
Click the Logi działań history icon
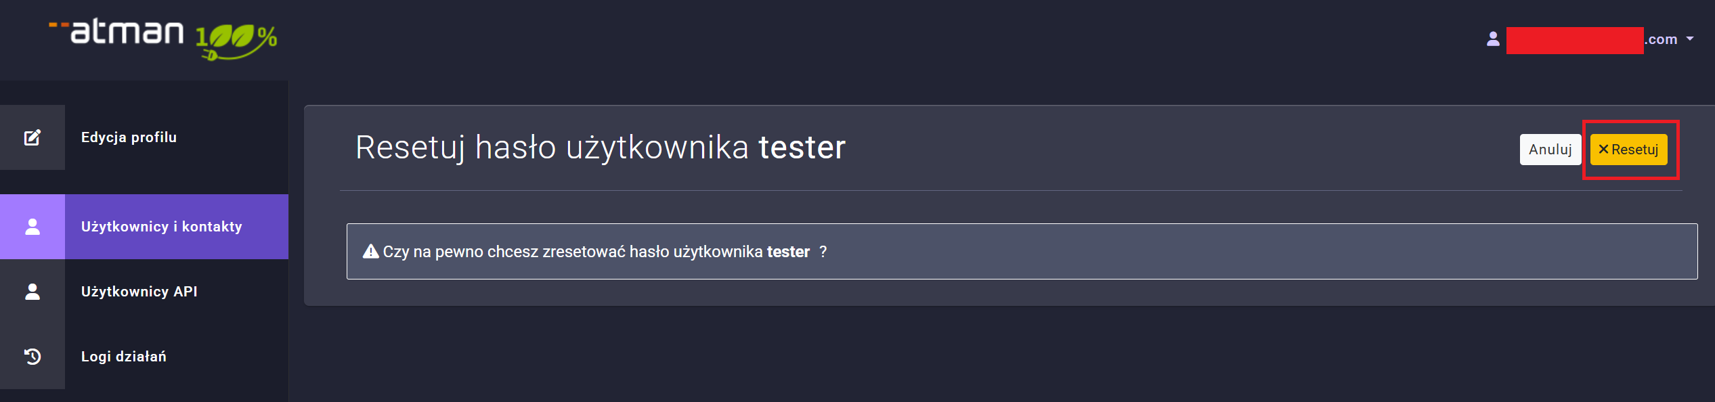click(32, 357)
